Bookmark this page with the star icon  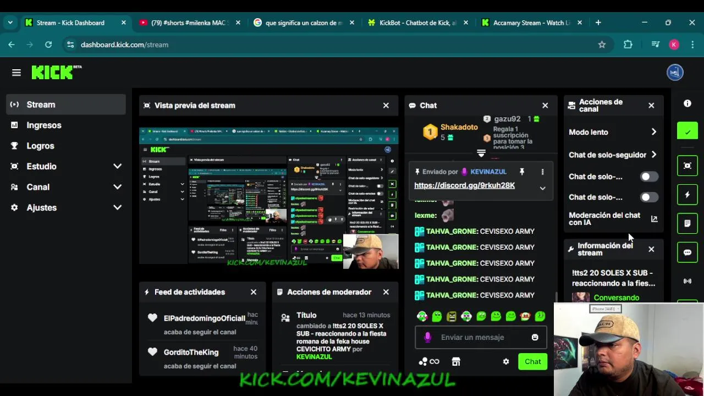pyautogui.click(x=602, y=45)
